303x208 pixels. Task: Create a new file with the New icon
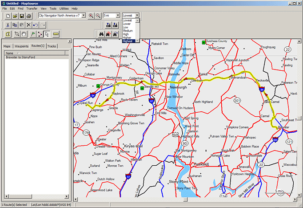8,16
